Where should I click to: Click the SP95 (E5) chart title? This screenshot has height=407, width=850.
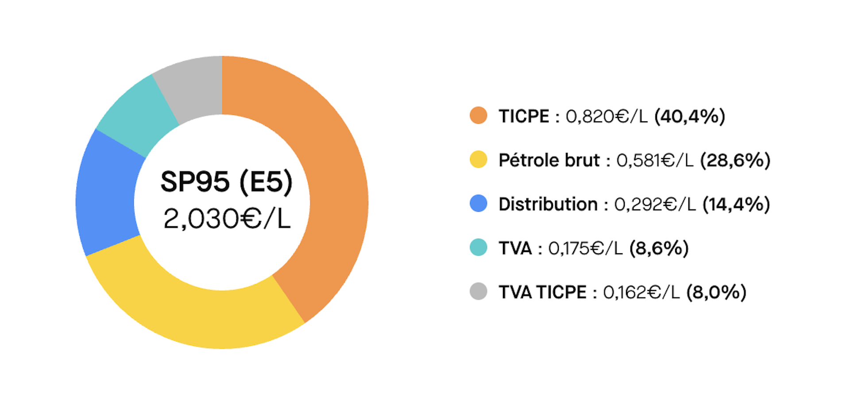click(226, 182)
